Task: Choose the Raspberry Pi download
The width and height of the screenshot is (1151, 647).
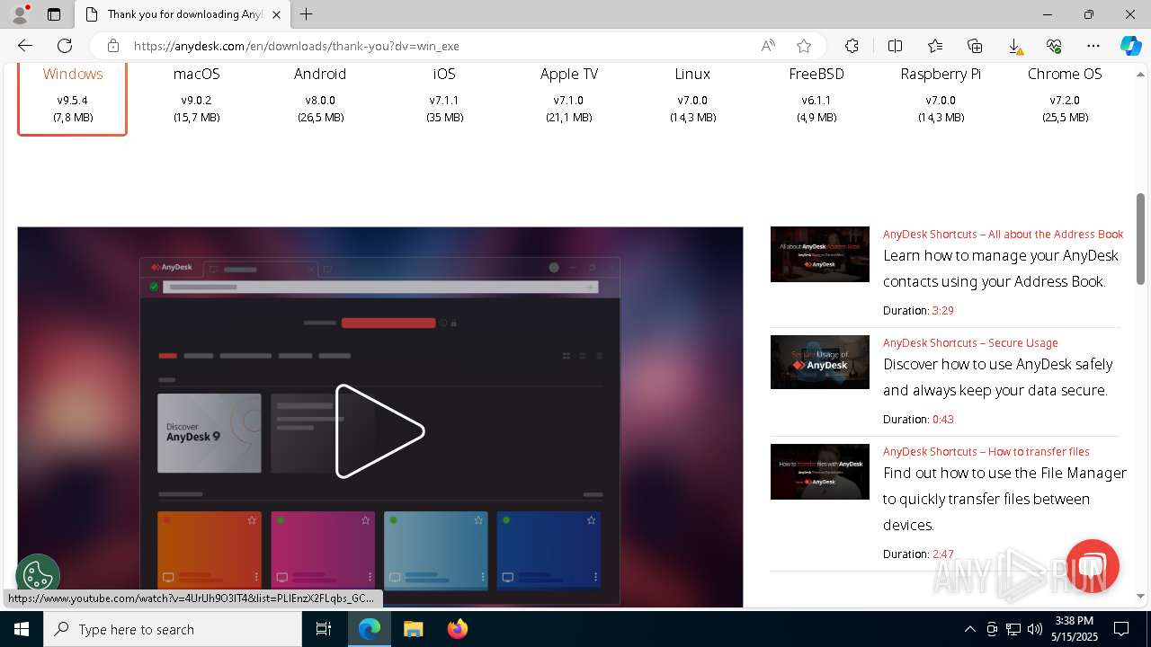Action: 941,94
